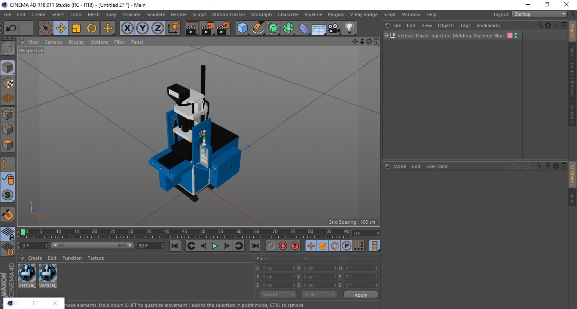Open the World coordinate dropdown

(278, 295)
